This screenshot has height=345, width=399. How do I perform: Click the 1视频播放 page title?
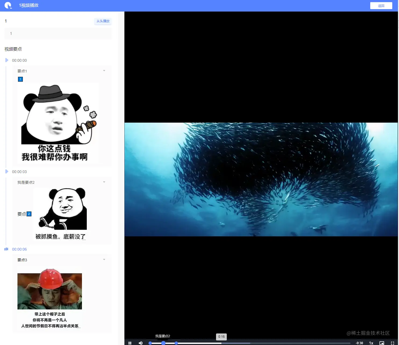coord(29,5)
